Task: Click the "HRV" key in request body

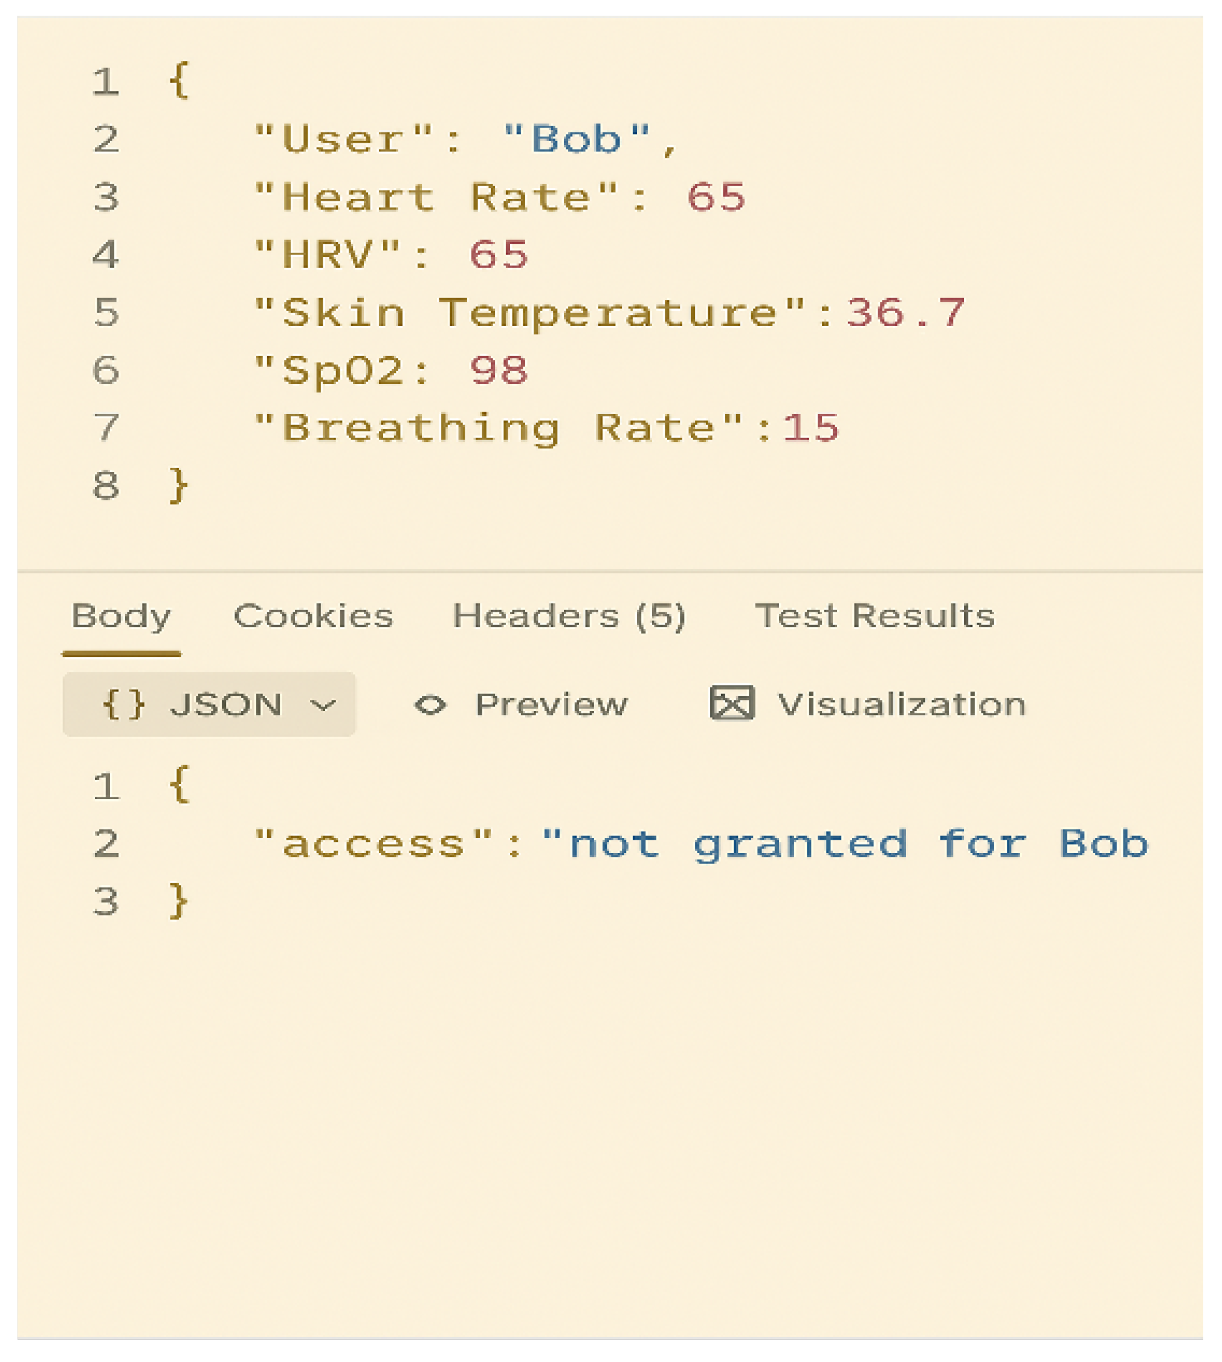Action: (x=328, y=255)
